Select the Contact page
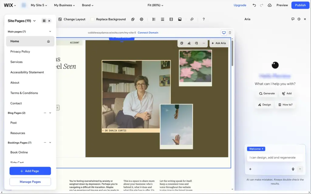The width and height of the screenshot is (311, 194). pos(30,103)
